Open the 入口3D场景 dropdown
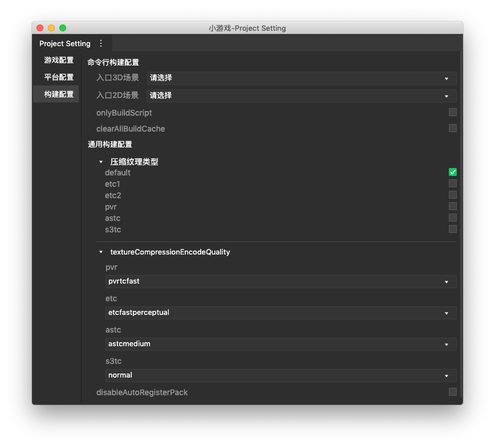 pos(302,78)
